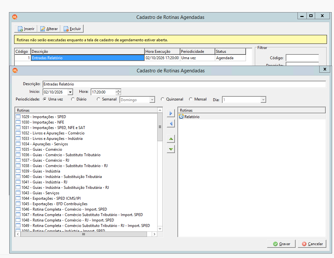This screenshot has height=258, width=334.
Task: Click Gravar to save the routine
Action: [x=281, y=244]
